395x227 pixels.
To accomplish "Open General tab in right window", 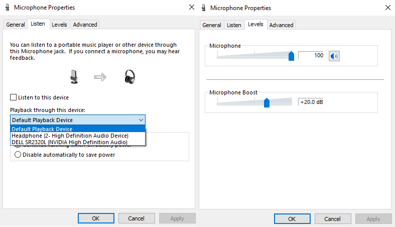I will coord(212,25).
